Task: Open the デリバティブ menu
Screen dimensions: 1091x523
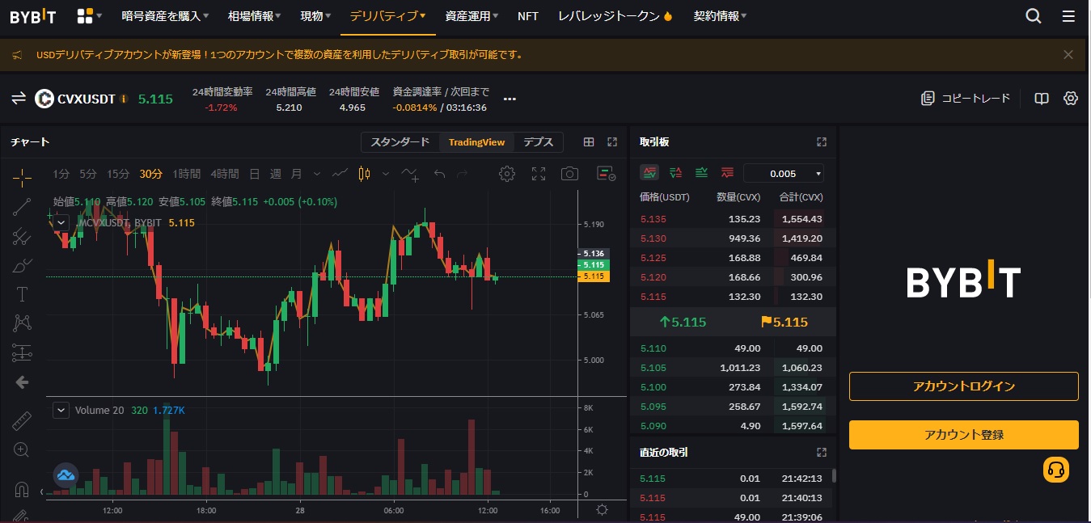Action: click(387, 15)
